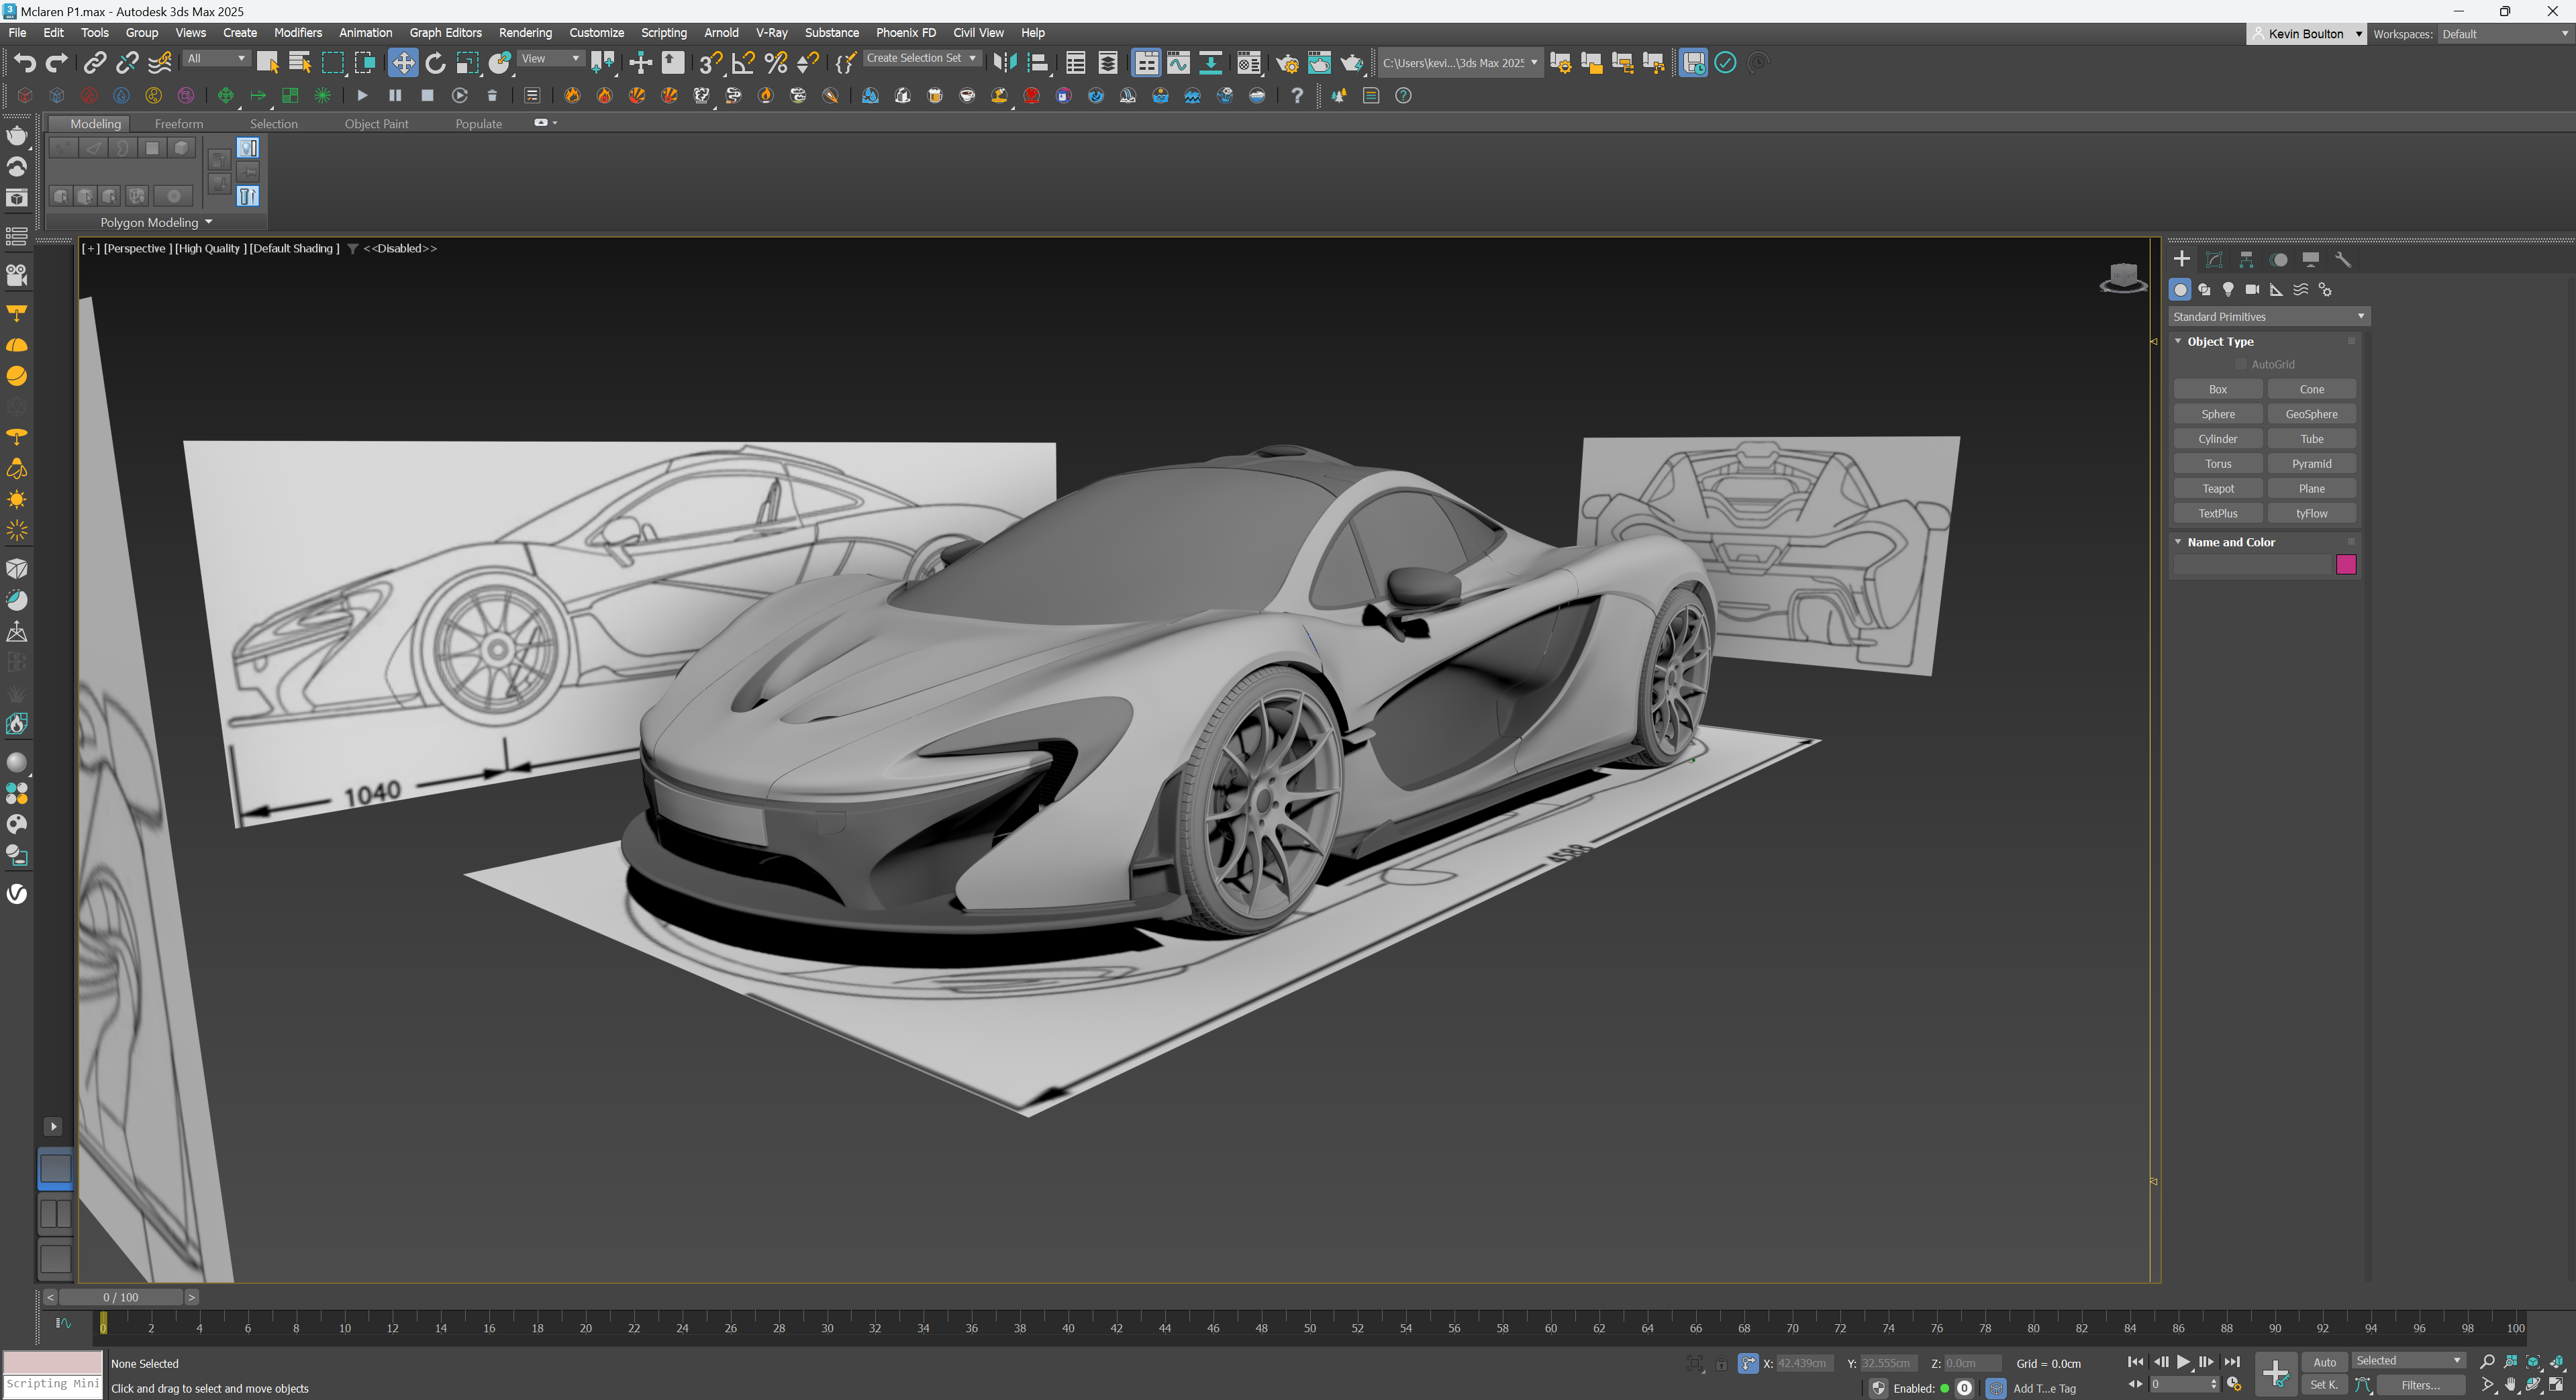Click the pink object color swatch
The image size is (2576, 1400).
2346,565
